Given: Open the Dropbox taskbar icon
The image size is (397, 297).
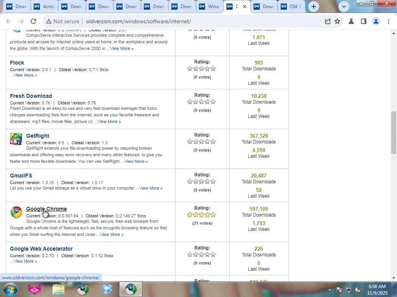Looking at the screenshot, I should tap(107, 289).
